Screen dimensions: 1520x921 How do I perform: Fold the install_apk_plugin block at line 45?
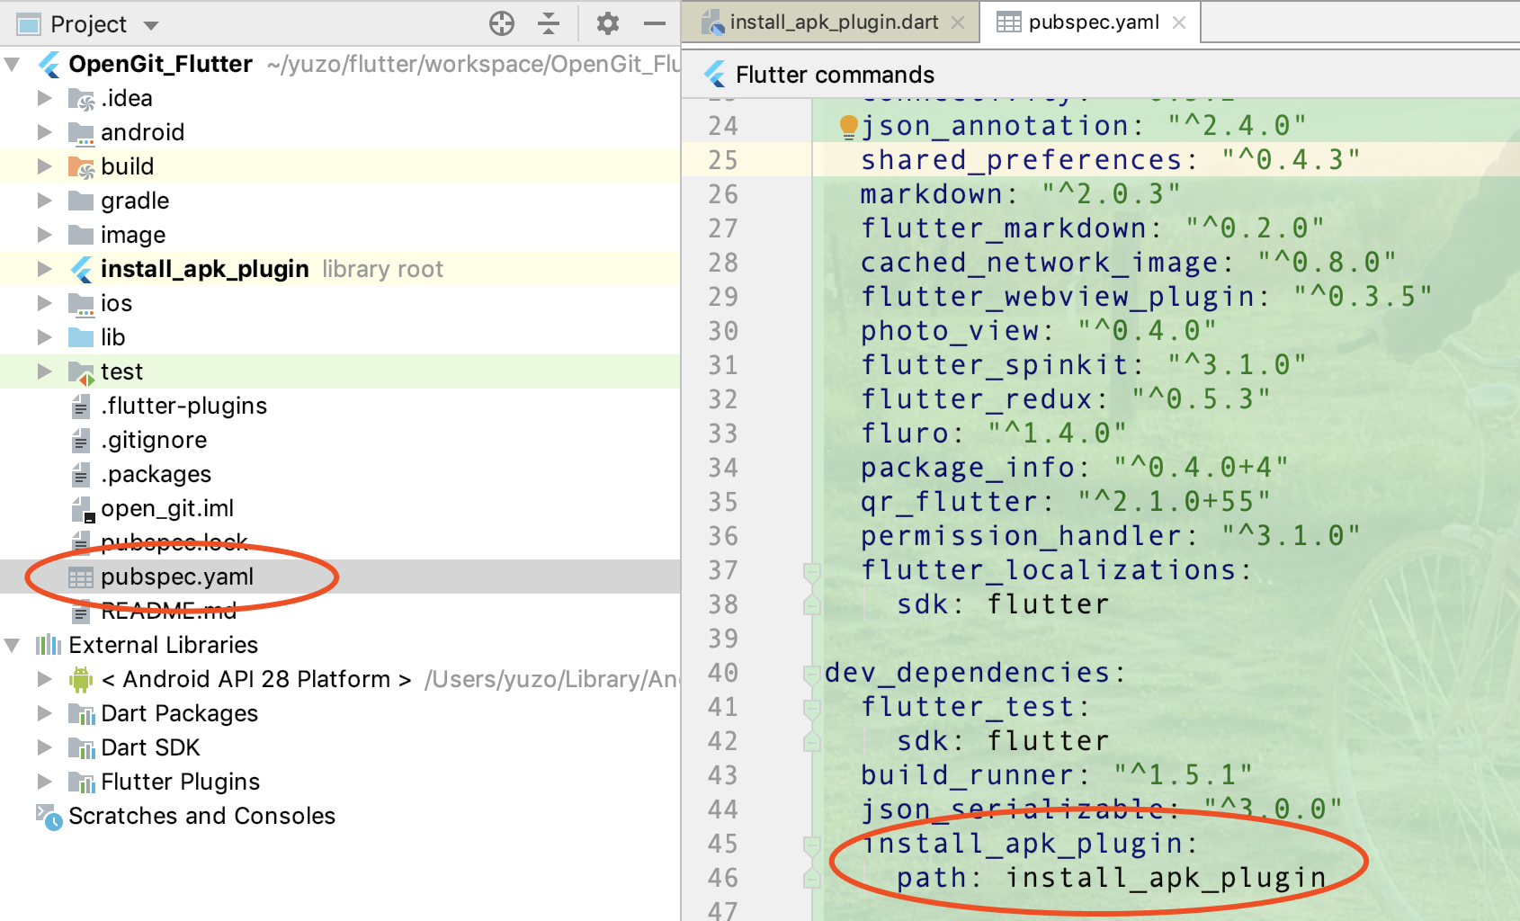click(x=812, y=845)
